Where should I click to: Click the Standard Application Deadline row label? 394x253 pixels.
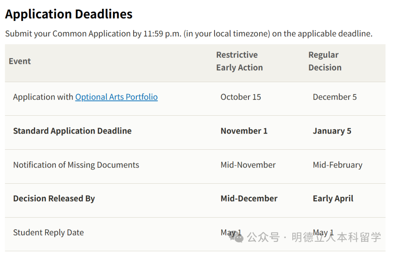click(72, 131)
